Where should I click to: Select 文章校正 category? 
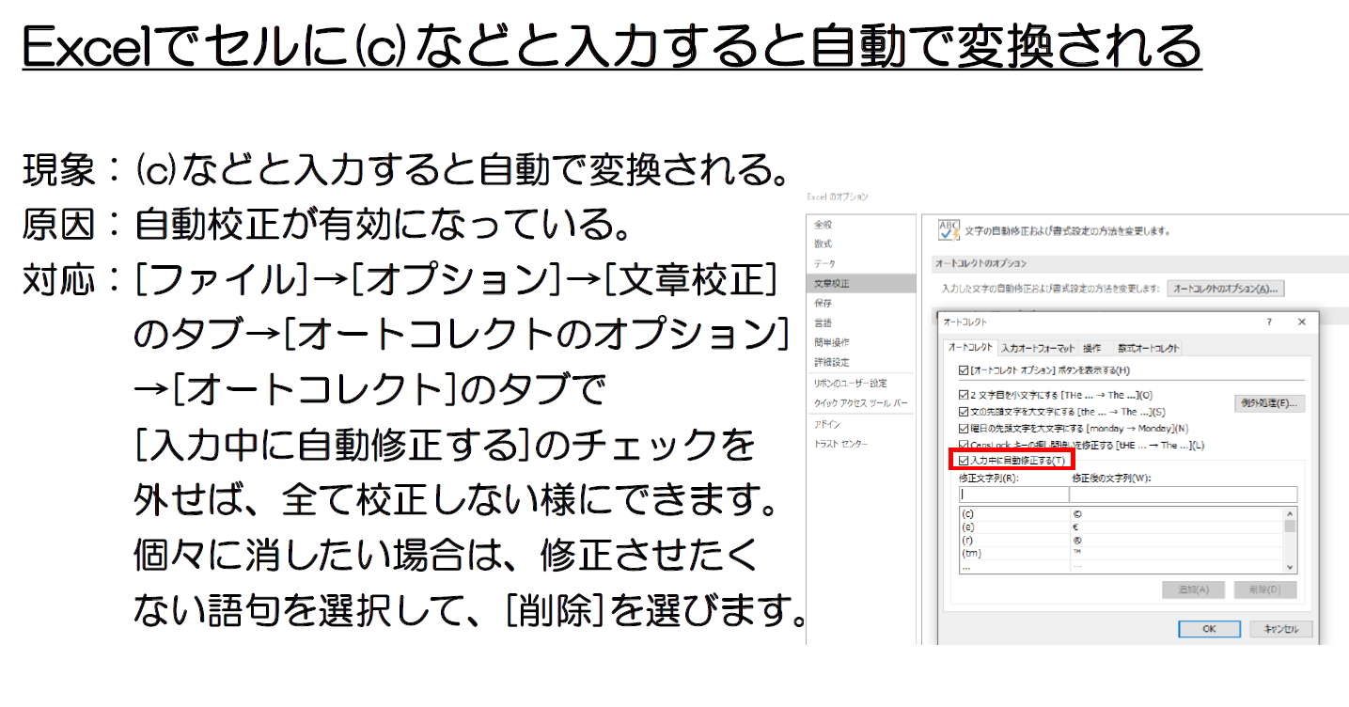(x=861, y=283)
